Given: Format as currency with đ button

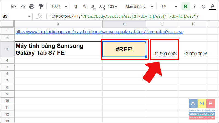Looking at the screenshot, I should coord(76,7).
